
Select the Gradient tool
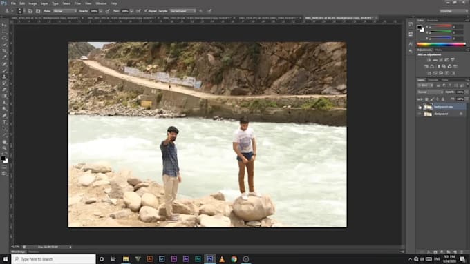pos(4,96)
